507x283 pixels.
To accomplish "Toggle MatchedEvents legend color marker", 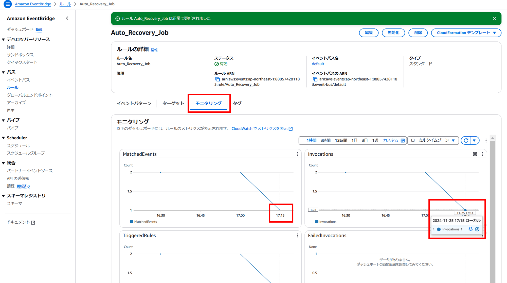I will (x=132, y=222).
